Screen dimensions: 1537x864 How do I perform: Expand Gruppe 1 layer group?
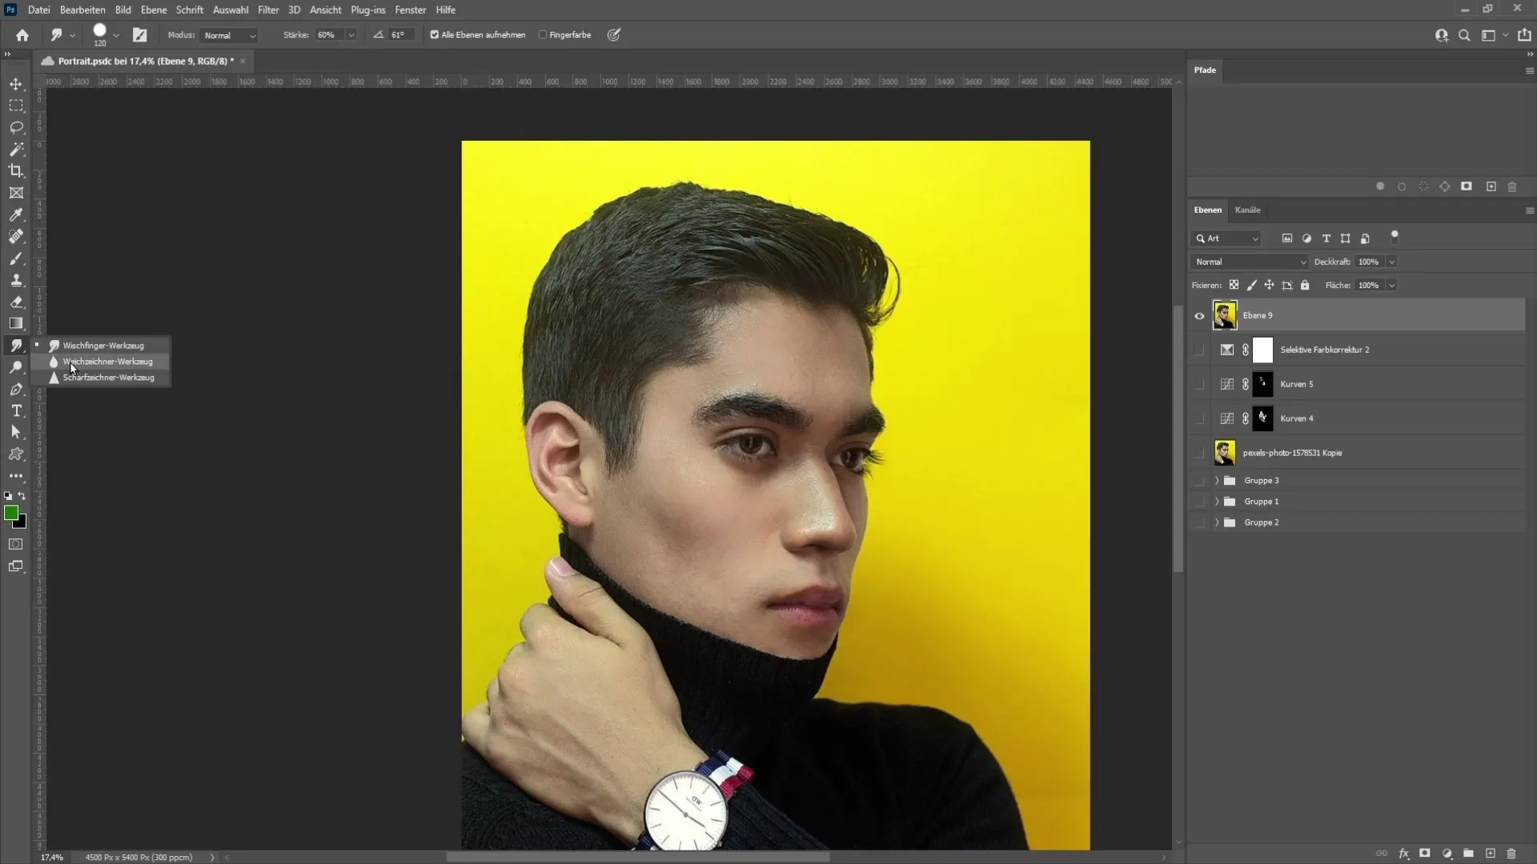click(x=1217, y=501)
